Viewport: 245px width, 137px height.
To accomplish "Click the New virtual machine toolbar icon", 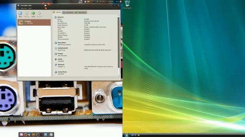I will click(x=20, y=13).
